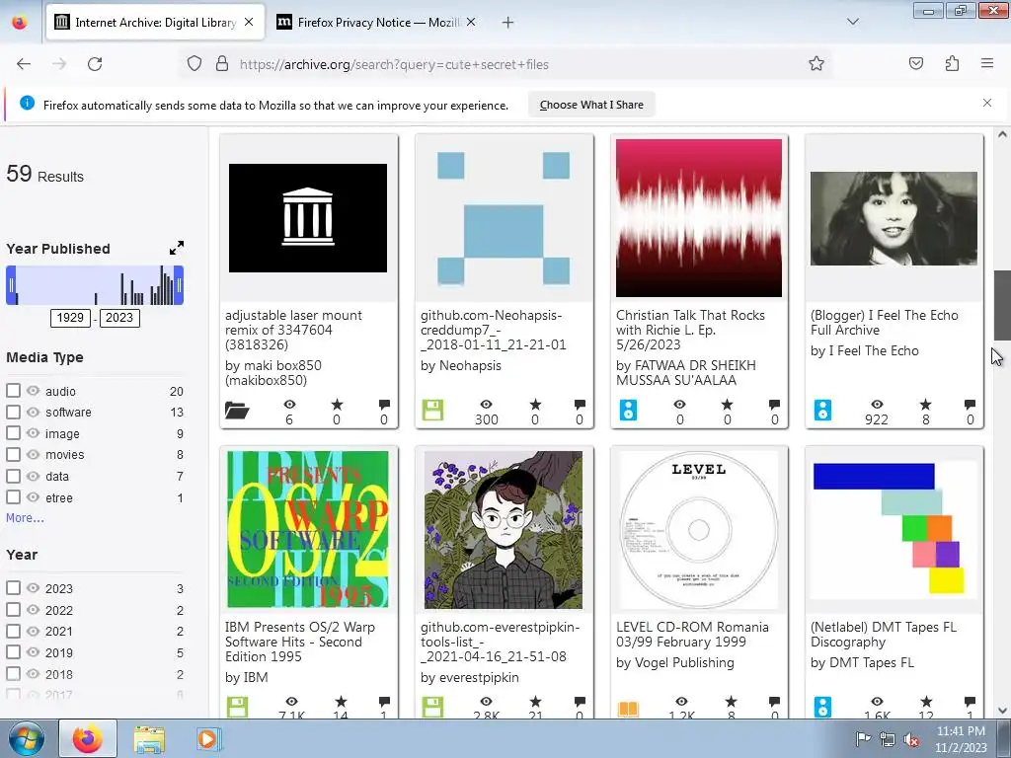Screen dimensions: 1011x758
Task: Open the github.com-Neohapsis-creddump7 item link
Action: (494, 330)
